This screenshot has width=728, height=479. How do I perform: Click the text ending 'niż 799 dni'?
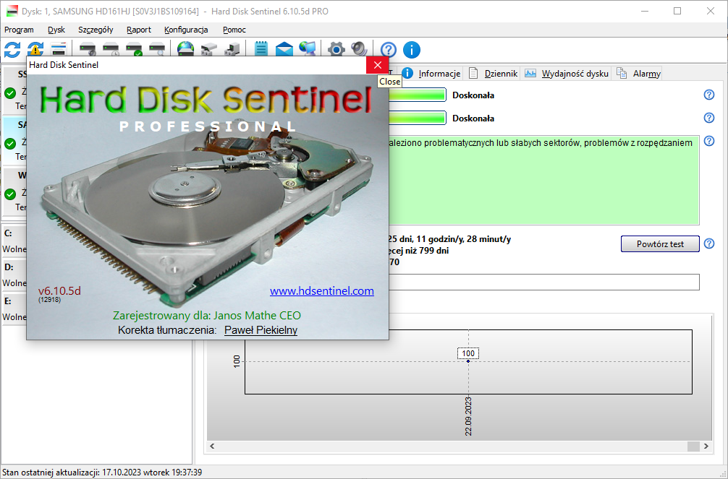(x=418, y=251)
